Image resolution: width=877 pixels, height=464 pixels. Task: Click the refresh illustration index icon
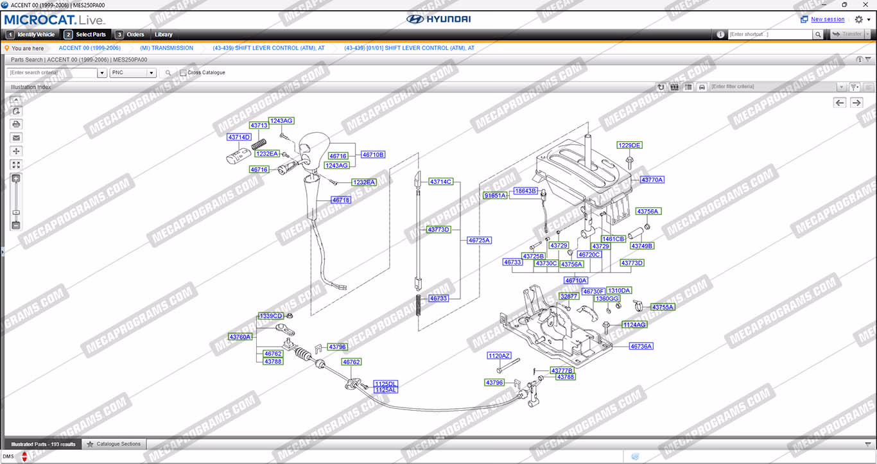coord(661,87)
